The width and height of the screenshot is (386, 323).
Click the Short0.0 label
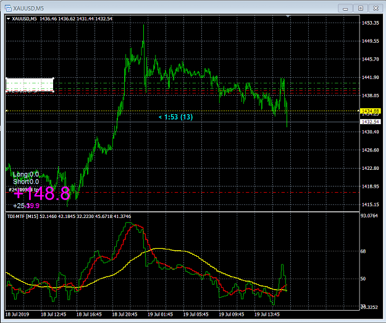(26, 182)
